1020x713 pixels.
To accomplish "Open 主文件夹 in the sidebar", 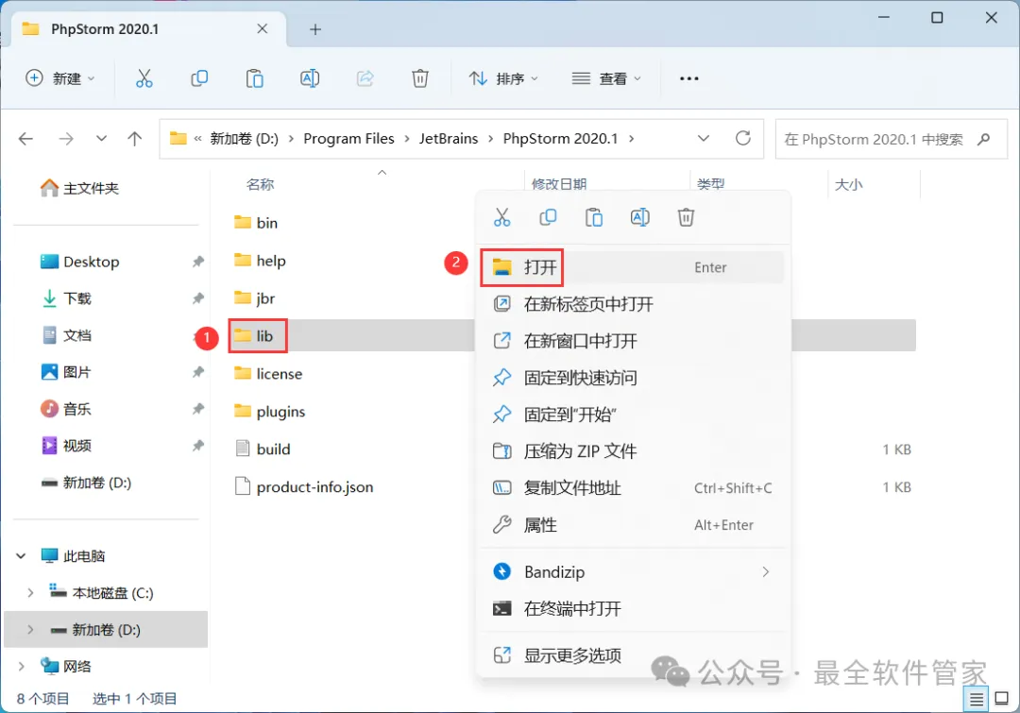I will pos(79,189).
